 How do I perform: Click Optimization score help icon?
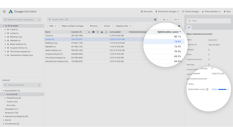[207, 89]
